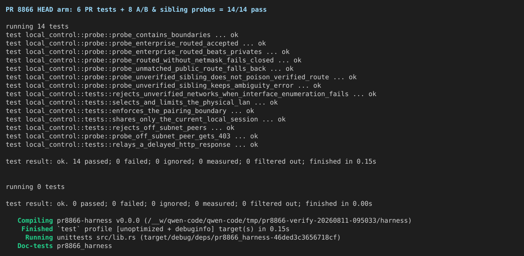This screenshot has width=524, height=256.
Task: Click the 'running 14 tests' line
Action: [37, 26]
